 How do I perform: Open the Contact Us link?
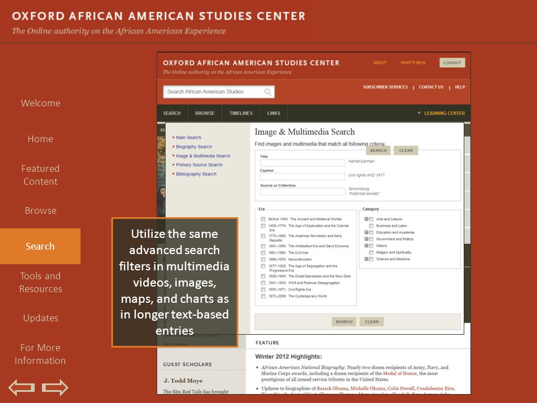[431, 87]
